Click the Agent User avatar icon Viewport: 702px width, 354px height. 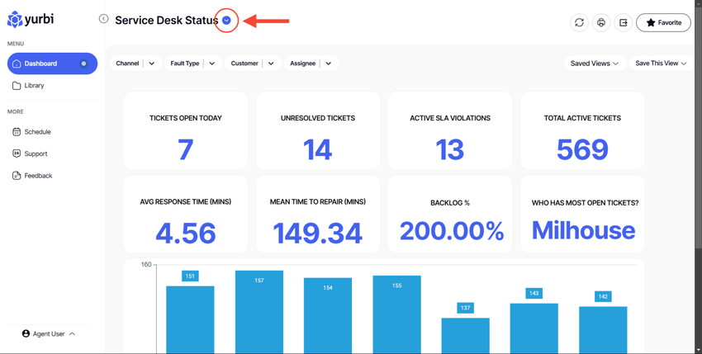(x=26, y=334)
